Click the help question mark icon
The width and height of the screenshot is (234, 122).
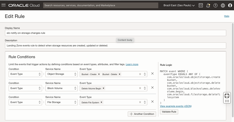(215, 5)
